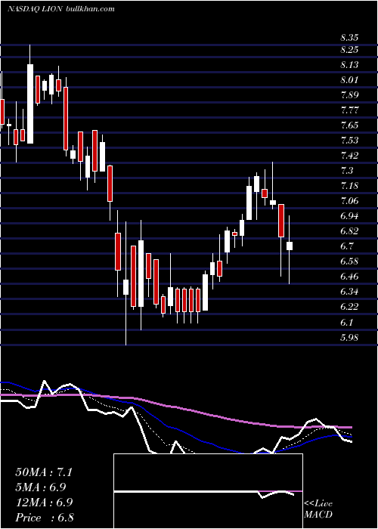Image resolution: width=378 pixels, height=529 pixels.
Task: Click the 7.89 price axis label
Action: coord(349,95)
